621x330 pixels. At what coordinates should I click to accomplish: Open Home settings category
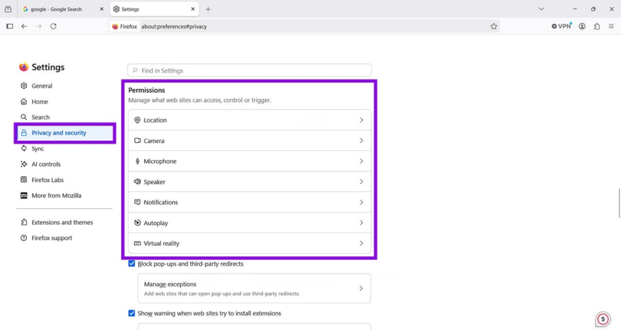65,102
